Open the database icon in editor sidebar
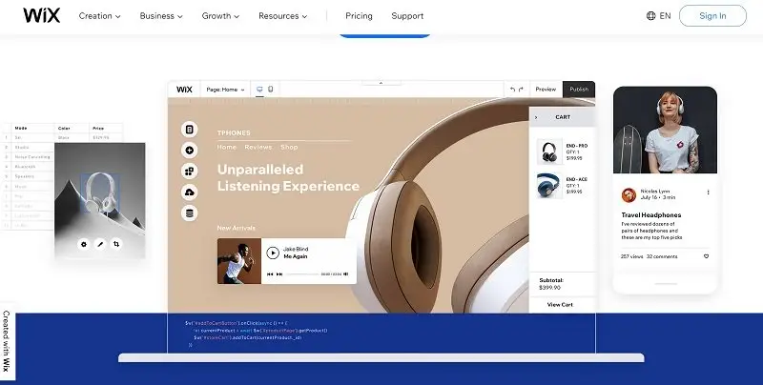Screen dimensions: 763x385 [190, 213]
